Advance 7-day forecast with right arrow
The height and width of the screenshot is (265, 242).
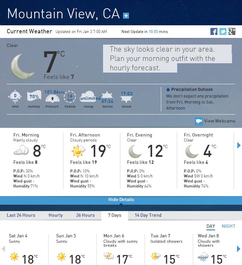coord(238,249)
